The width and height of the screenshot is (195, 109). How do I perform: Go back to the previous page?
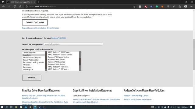point(3,6)
